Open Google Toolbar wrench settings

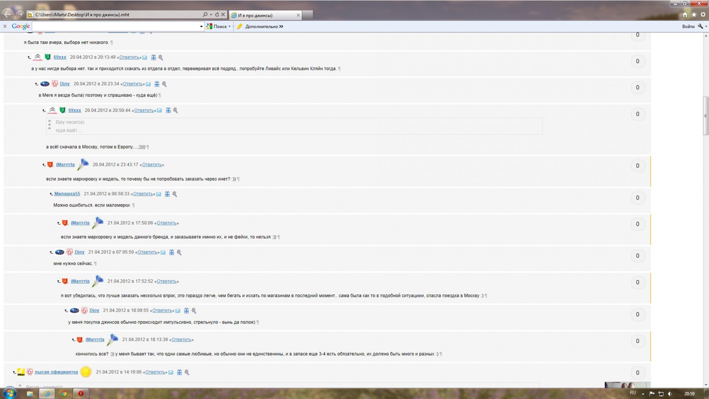(700, 26)
